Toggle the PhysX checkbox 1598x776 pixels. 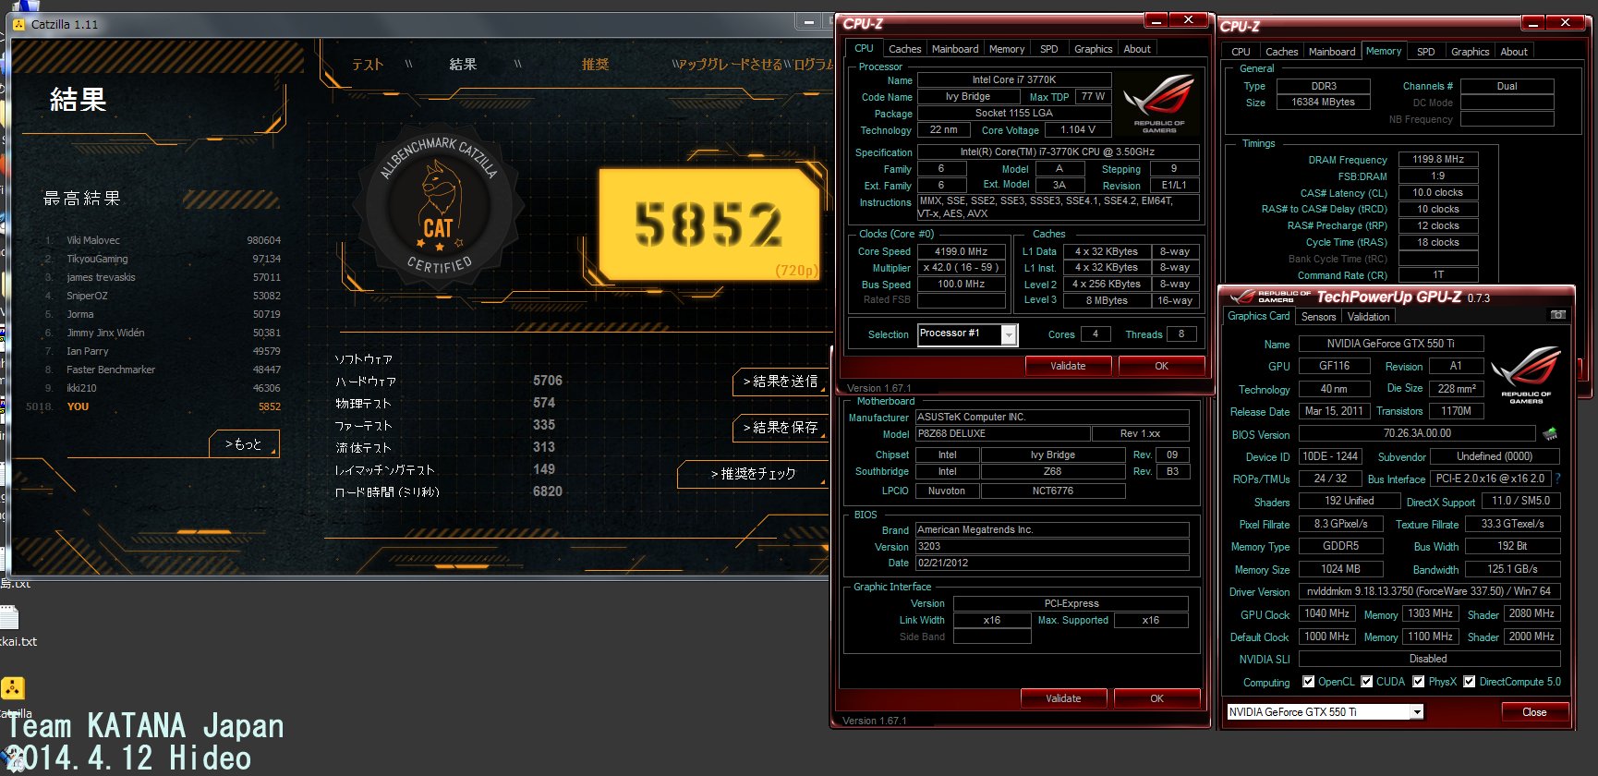[1418, 682]
